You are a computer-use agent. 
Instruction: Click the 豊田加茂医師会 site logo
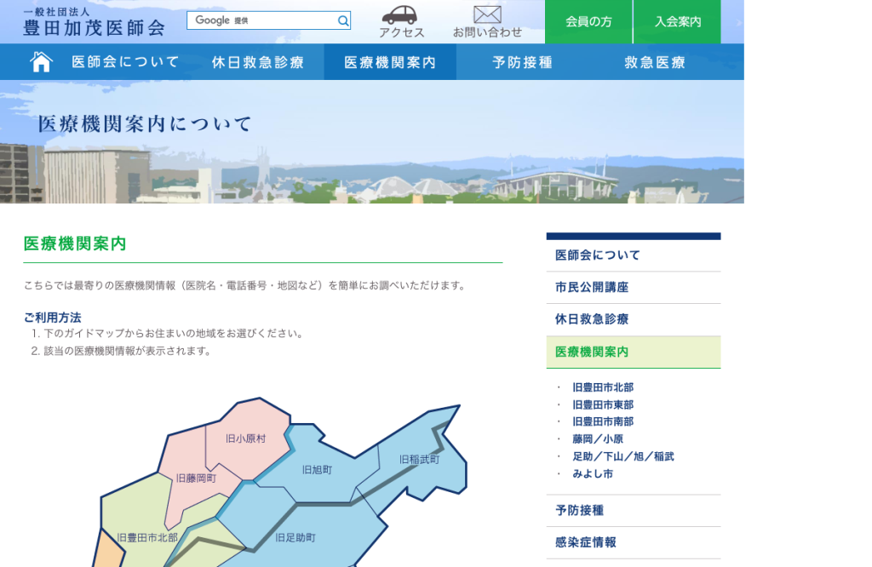point(94,22)
